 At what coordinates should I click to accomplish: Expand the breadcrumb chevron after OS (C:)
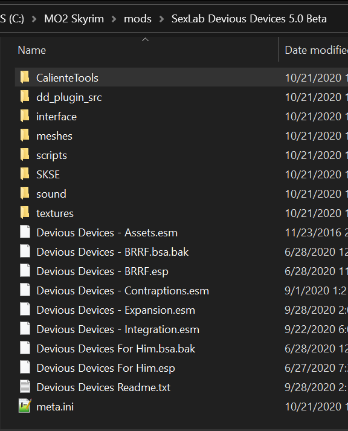(x=34, y=19)
